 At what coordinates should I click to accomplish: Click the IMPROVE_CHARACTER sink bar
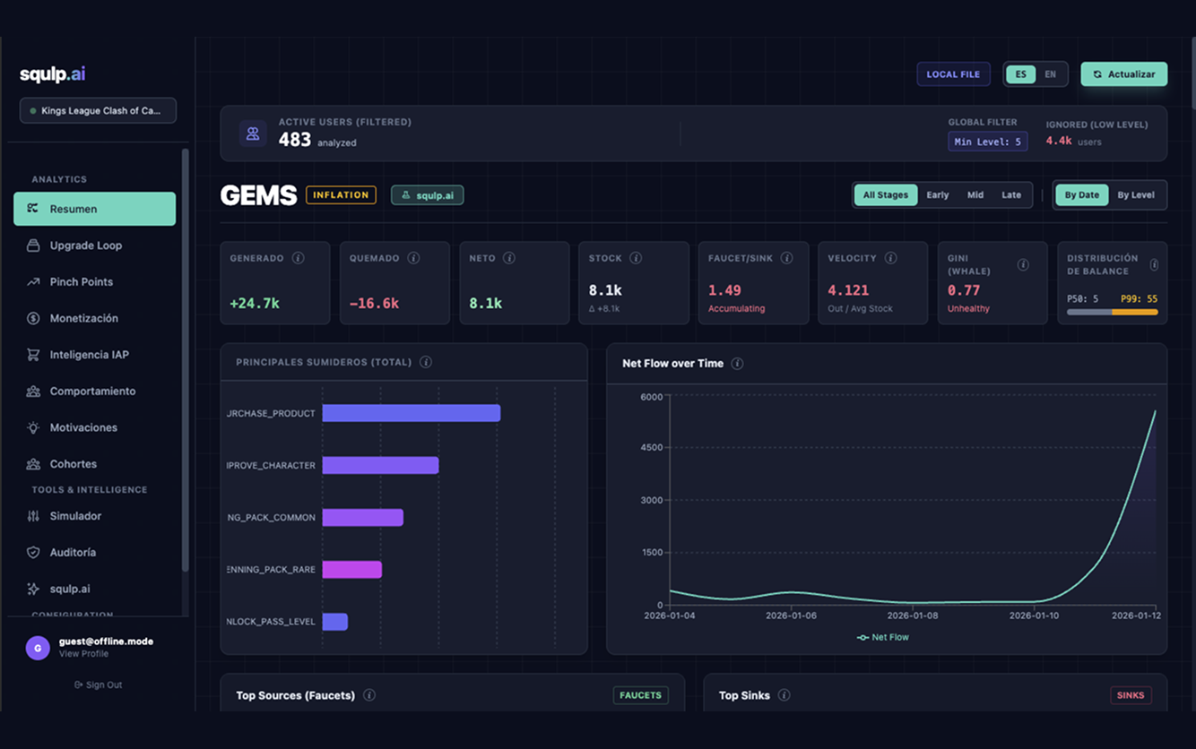381,465
